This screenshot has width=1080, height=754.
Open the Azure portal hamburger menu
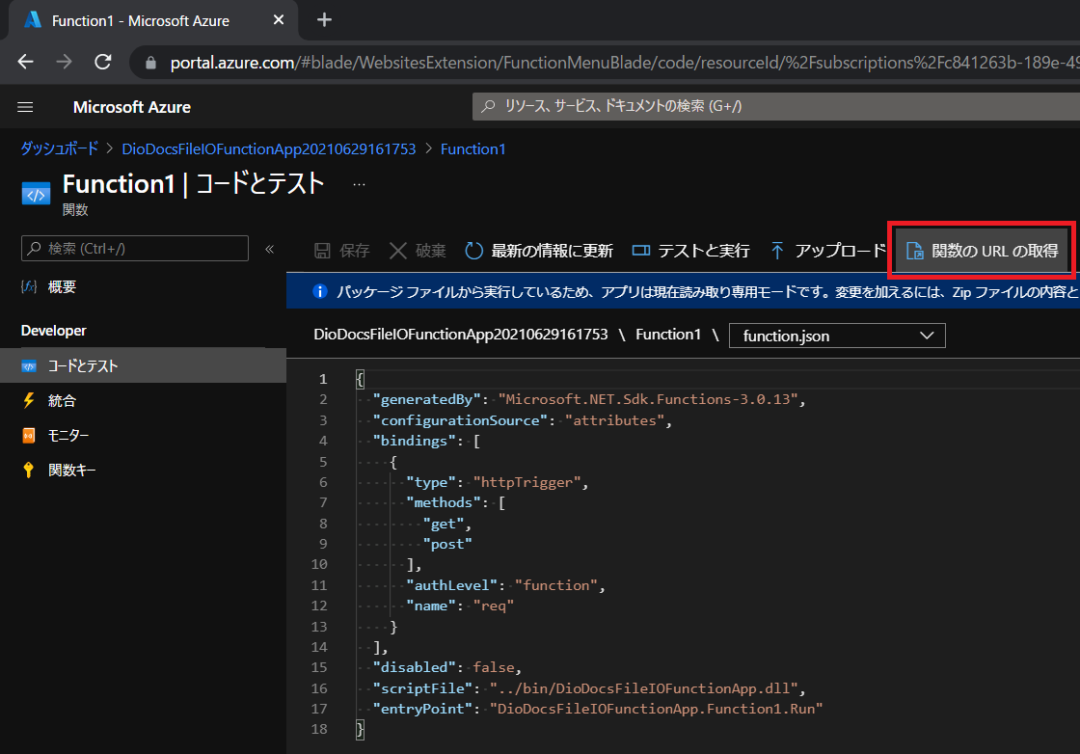pos(25,107)
